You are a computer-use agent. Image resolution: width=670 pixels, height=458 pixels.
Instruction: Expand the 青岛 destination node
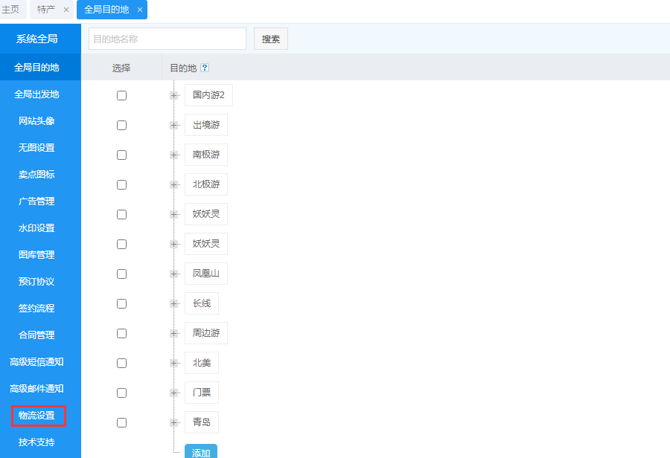point(173,422)
